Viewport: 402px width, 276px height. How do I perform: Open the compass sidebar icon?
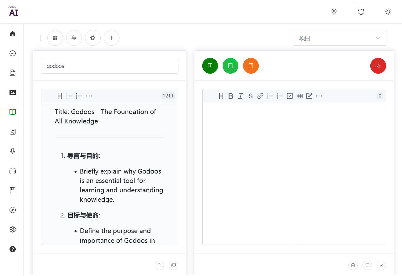coord(13,210)
